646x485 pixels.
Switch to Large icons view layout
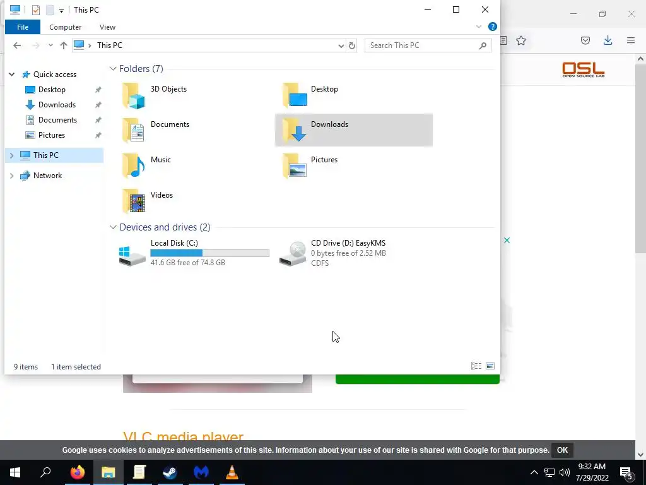(x=490, y=366)
